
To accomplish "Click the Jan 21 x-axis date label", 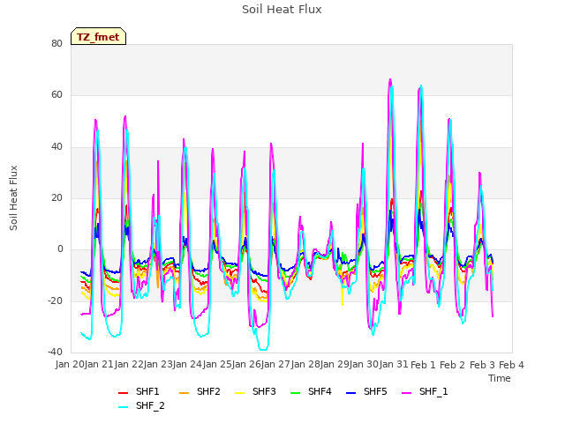I will click(x=100, y=364).
